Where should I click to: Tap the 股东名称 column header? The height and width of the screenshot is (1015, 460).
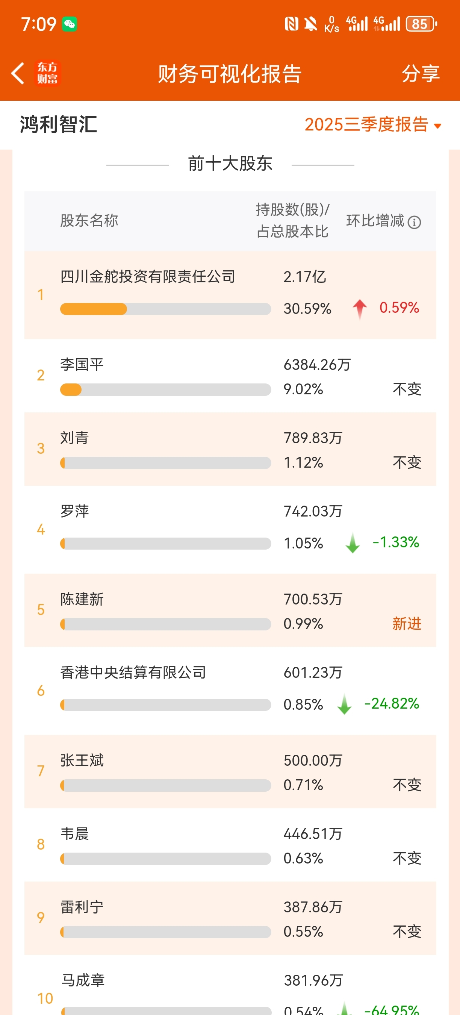[89, 221]
